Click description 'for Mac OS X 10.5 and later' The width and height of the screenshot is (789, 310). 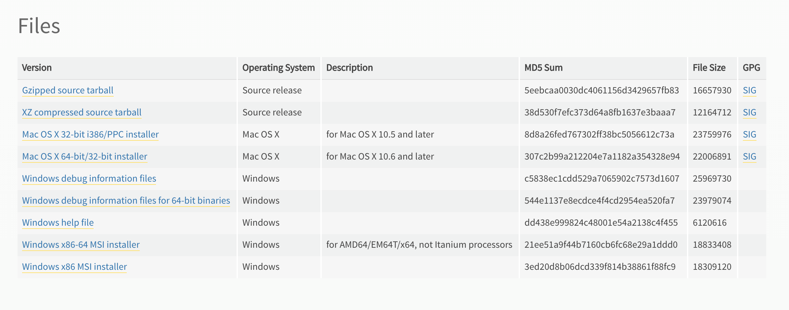pyautogui.click(x=380, y=134)
